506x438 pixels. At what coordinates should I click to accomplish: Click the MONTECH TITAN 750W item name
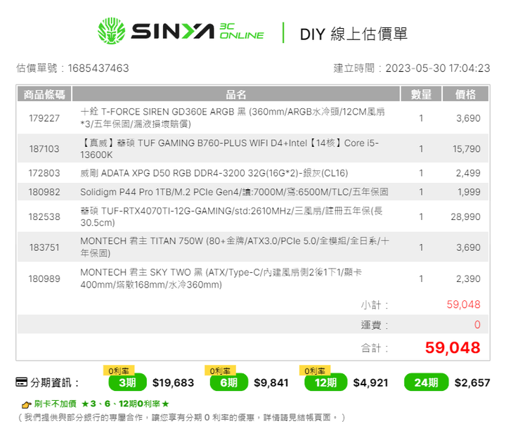[x=235, y=247]
